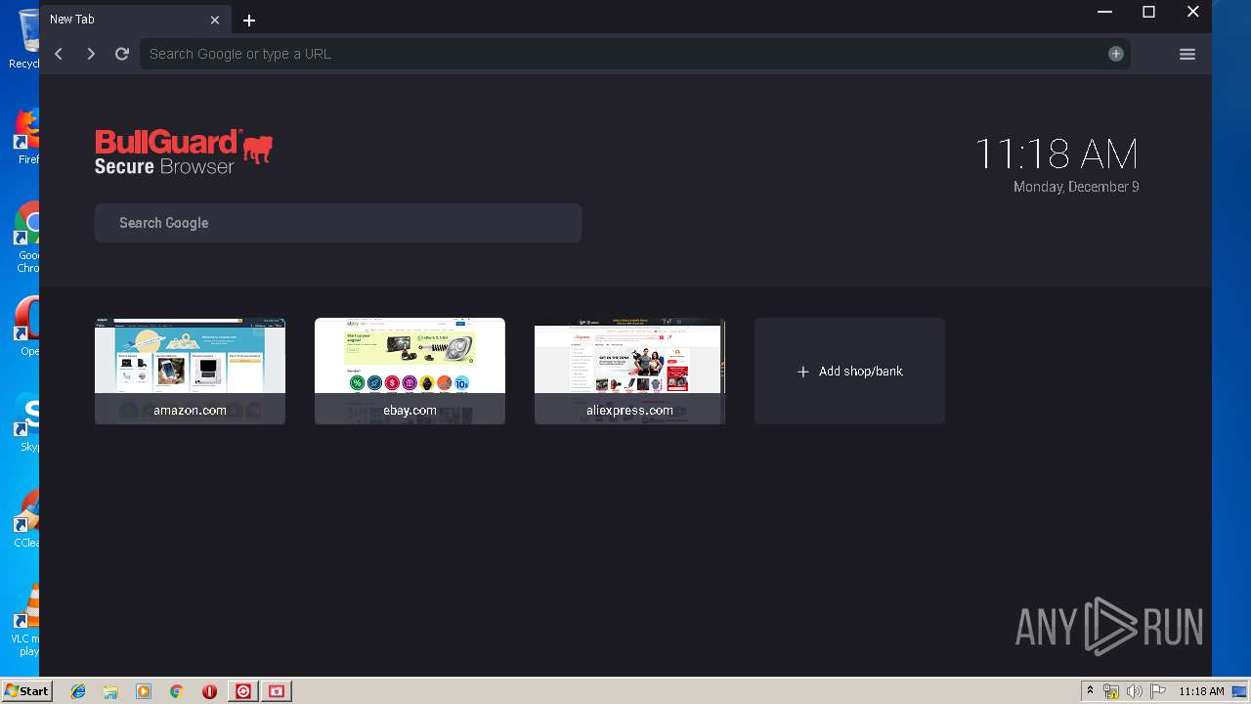Select the Skype desktop shortcut

[26, 423]
